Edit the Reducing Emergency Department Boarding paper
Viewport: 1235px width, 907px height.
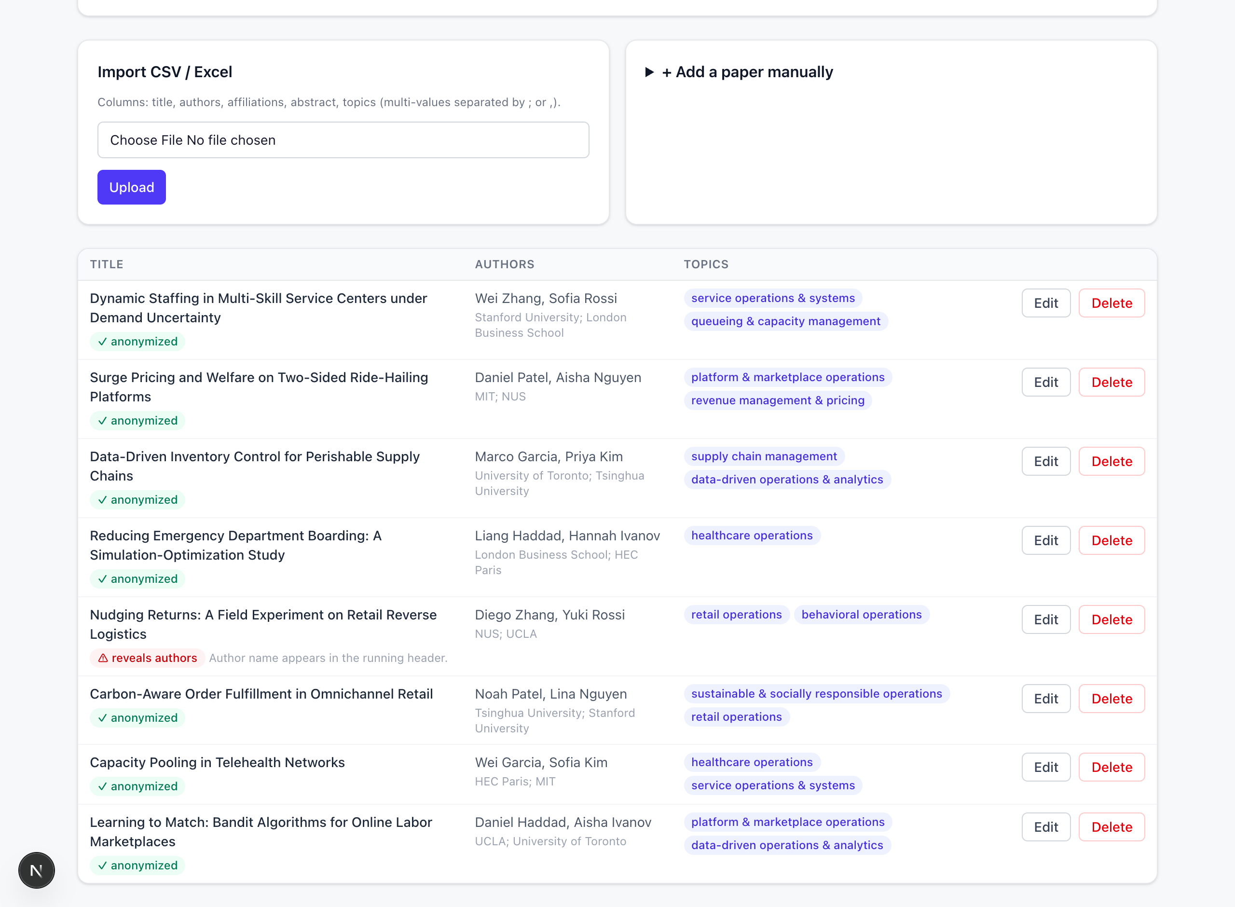(x=1045, y=540)
